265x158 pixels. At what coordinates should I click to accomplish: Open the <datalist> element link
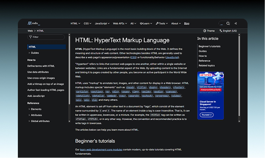coord(83,96)
